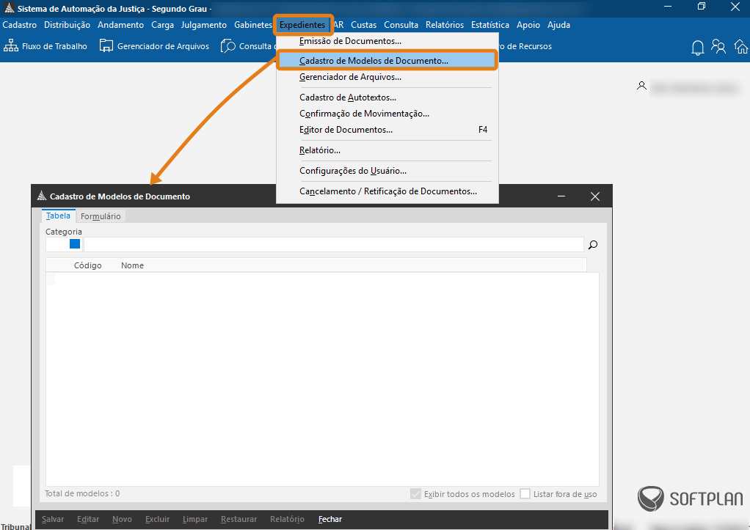
Task: Open the Consulta toolbar magnifier icon
Action: [228, 46]
